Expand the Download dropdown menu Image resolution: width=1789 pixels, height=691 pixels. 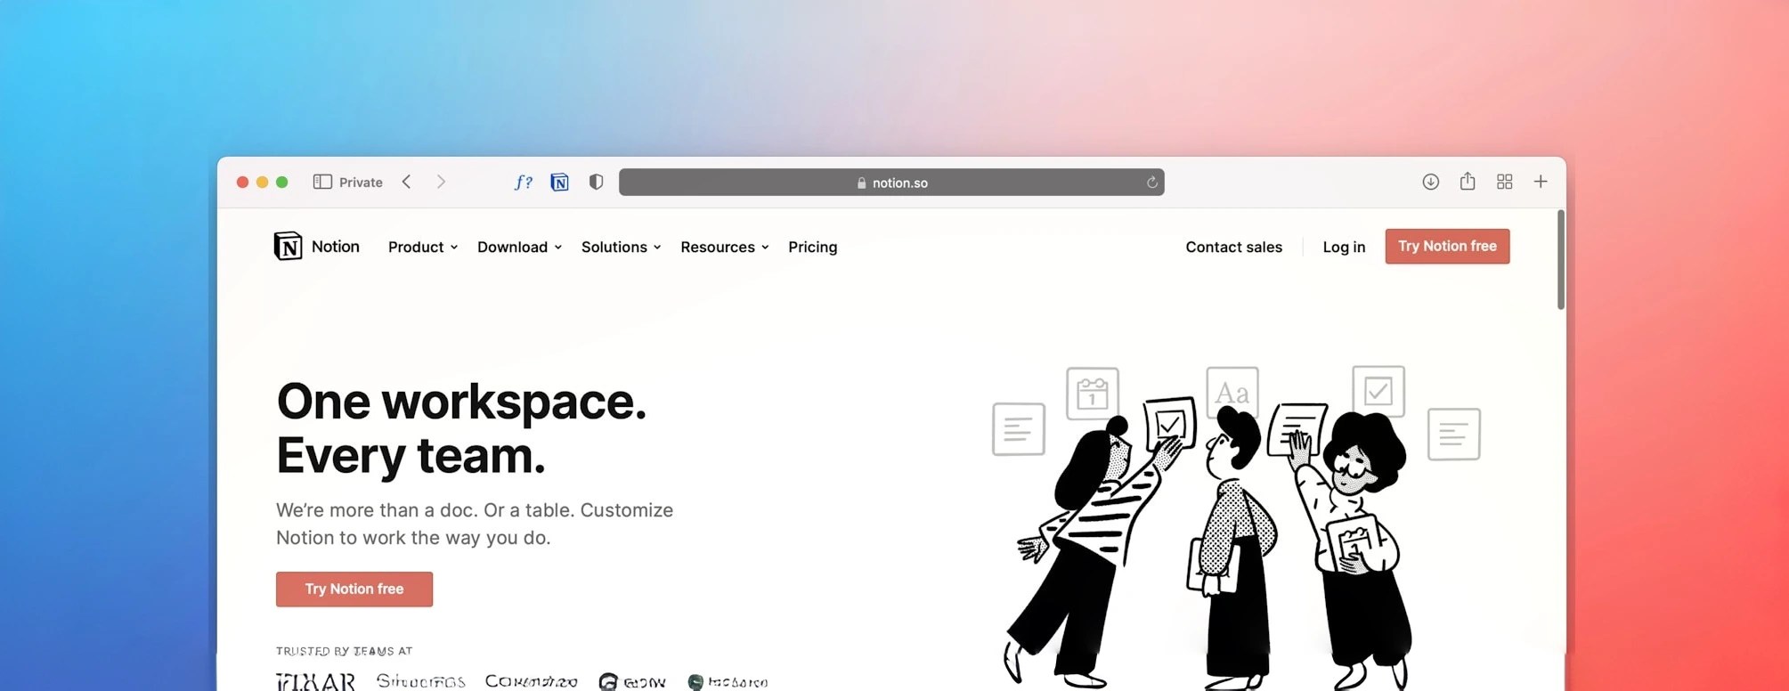tap(519, 247)
